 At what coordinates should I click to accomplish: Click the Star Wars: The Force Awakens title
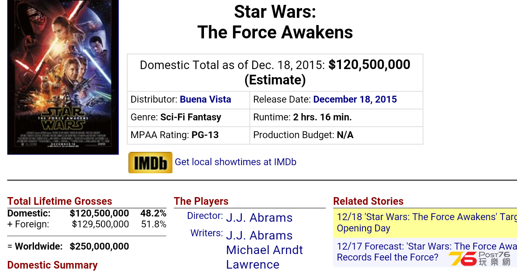275,22
